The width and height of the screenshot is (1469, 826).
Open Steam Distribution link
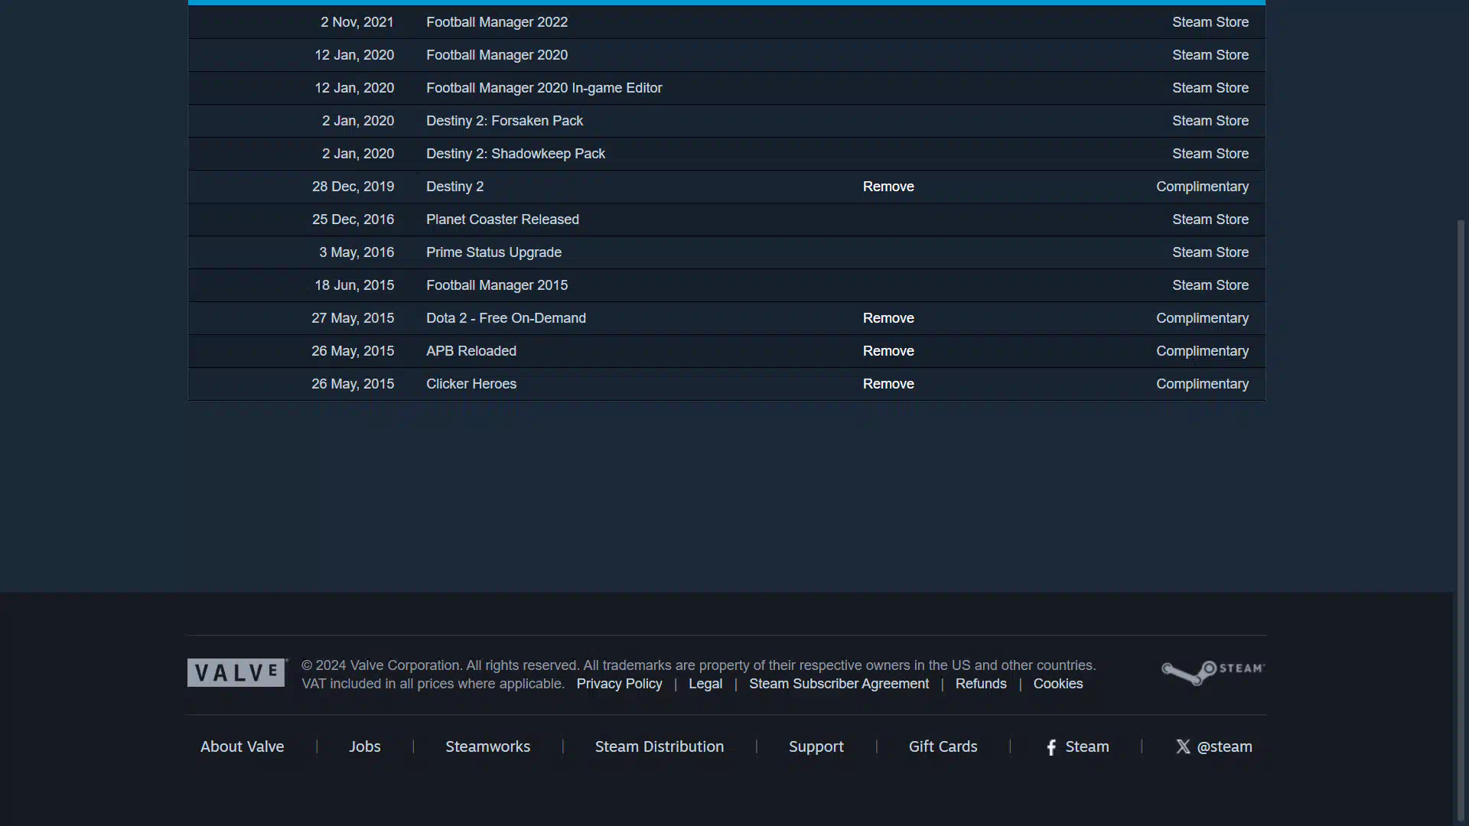[660, 746]
